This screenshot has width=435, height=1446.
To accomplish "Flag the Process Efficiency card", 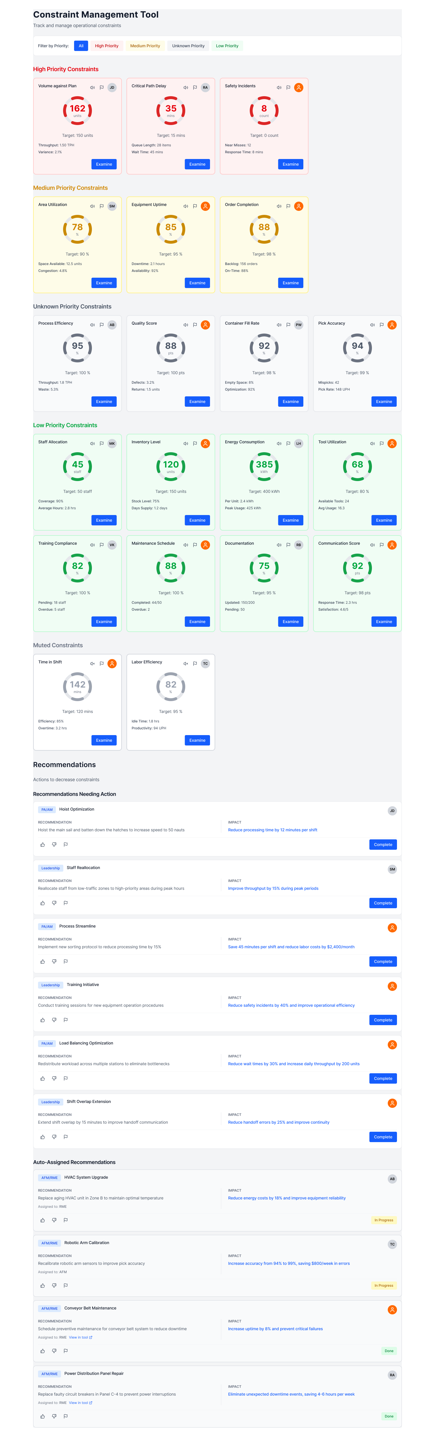I will pos(102,325).
